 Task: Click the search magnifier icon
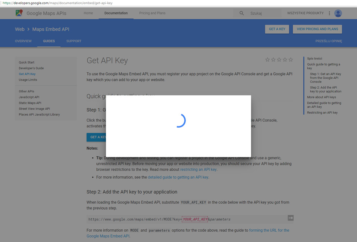242,13
